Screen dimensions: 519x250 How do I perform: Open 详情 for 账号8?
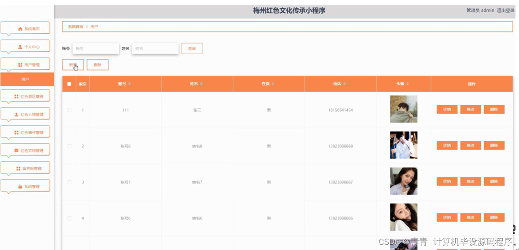click(x=447, y=145)
